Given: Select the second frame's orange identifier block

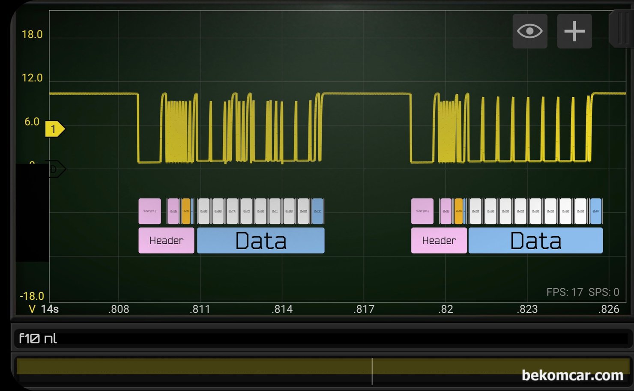Looking at the screenshot, I should [459, 211].
